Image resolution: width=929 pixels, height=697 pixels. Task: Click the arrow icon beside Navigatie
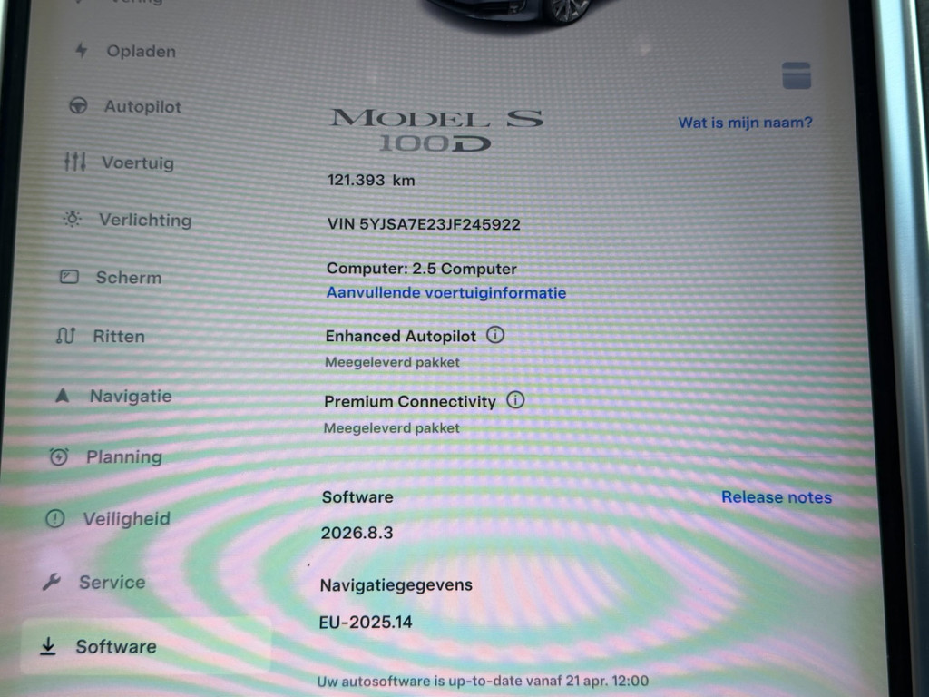click(62, 396)
